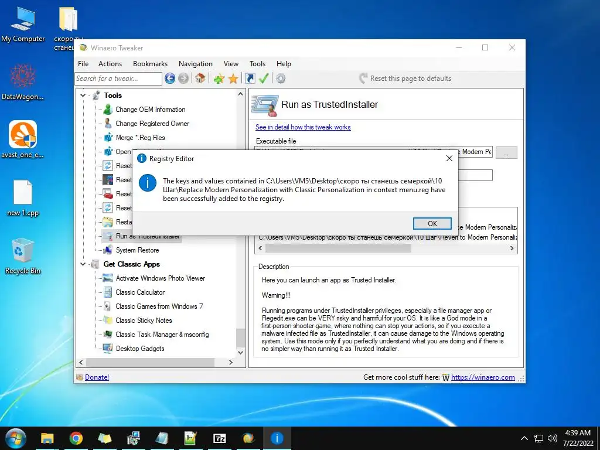The image size is (600, 450).
Task: Collapse the Get Classic Apps section
Action: point(83,264)
